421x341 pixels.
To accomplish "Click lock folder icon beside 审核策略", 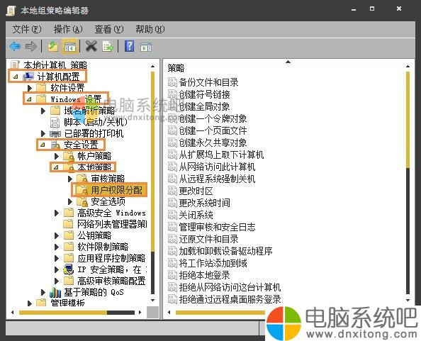I will (x=82, y=179).
